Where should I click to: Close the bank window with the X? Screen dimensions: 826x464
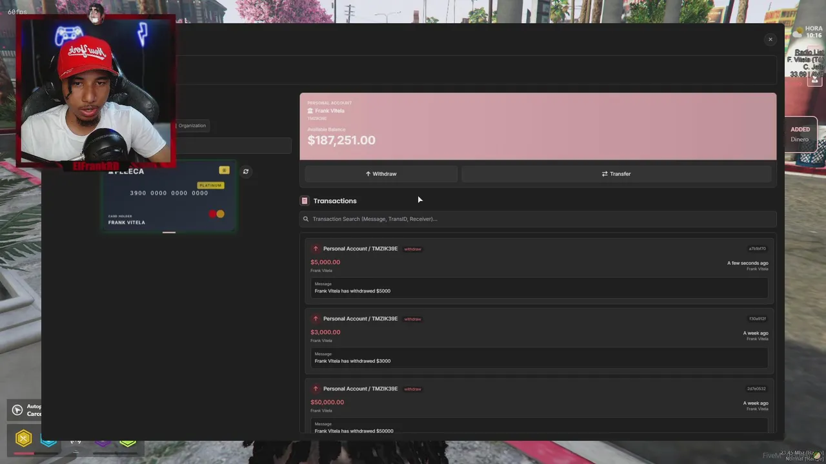click(x=770, y=39)
